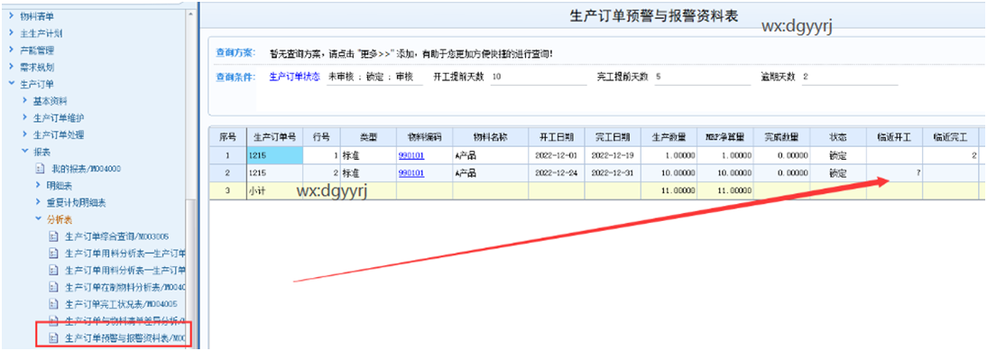Open material code 990101 in row 1

(x=411, y=155)
